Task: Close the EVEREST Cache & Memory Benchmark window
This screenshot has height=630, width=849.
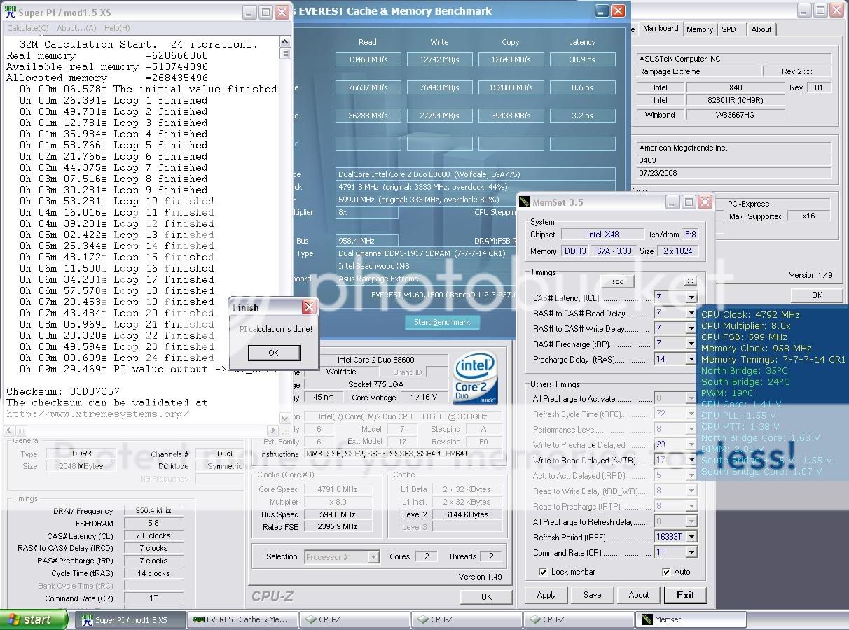Action: click(x=618, y=11)
